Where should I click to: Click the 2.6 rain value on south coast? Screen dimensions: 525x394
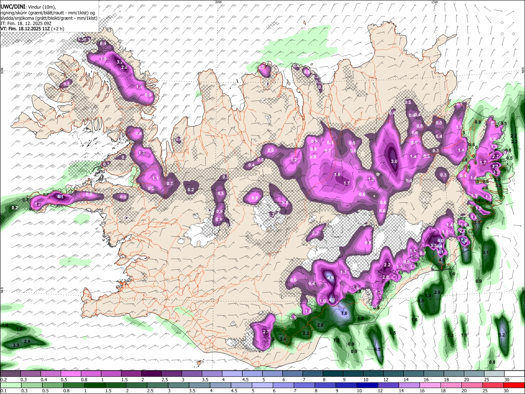(320, 325)
